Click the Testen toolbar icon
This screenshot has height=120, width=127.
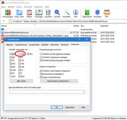pyautogui.click(x=29, y=13)
